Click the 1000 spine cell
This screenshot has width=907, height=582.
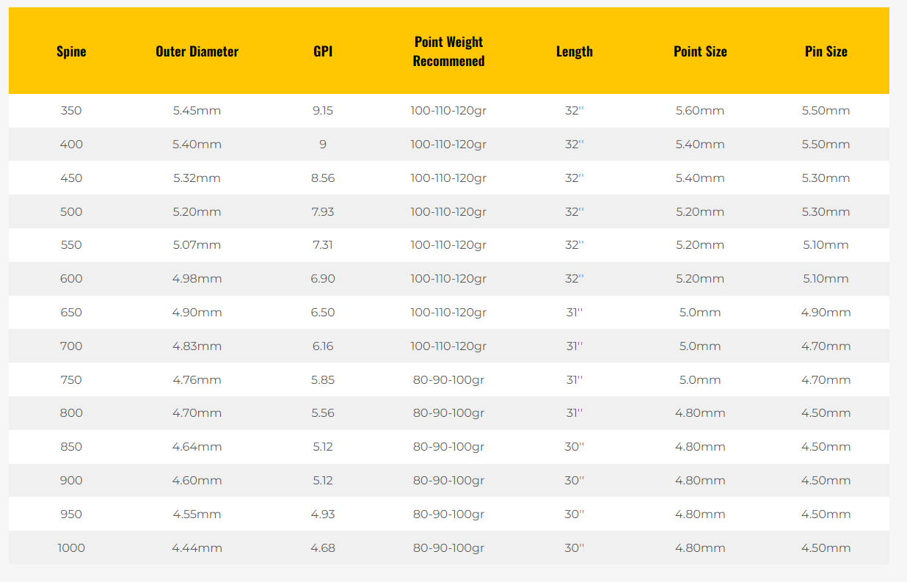pos(71,548)
